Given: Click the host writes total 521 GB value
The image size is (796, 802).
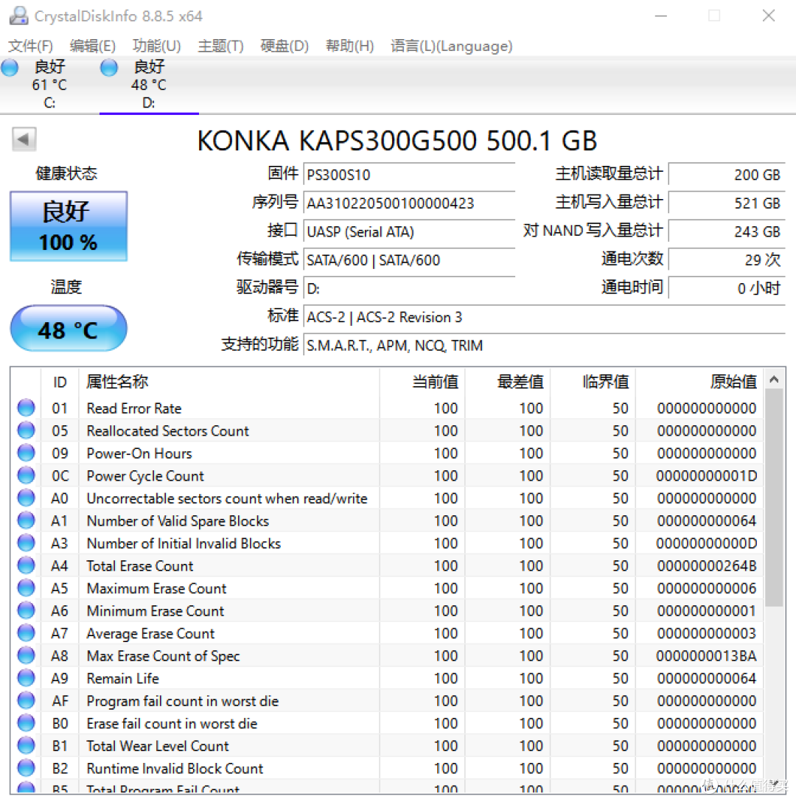Looking at the screenshot, I should coord(727,203).
